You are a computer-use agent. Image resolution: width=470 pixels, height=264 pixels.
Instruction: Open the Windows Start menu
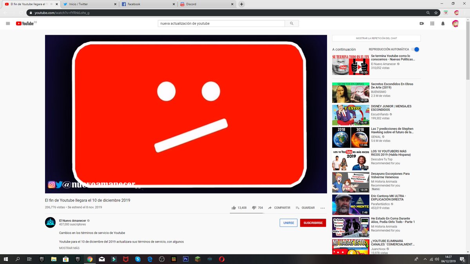tap(6, 259)
